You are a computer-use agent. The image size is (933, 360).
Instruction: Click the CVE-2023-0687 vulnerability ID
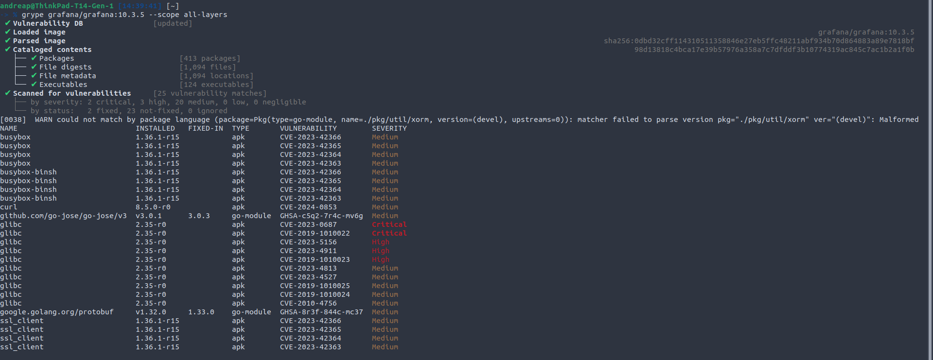coord(308,224)
